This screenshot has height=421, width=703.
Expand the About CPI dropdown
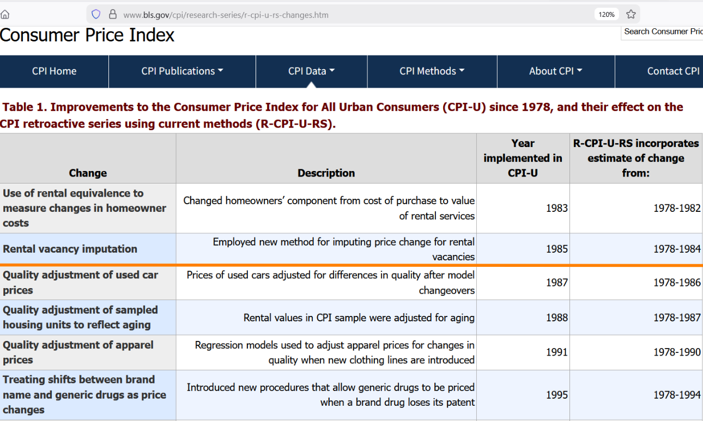556,71
